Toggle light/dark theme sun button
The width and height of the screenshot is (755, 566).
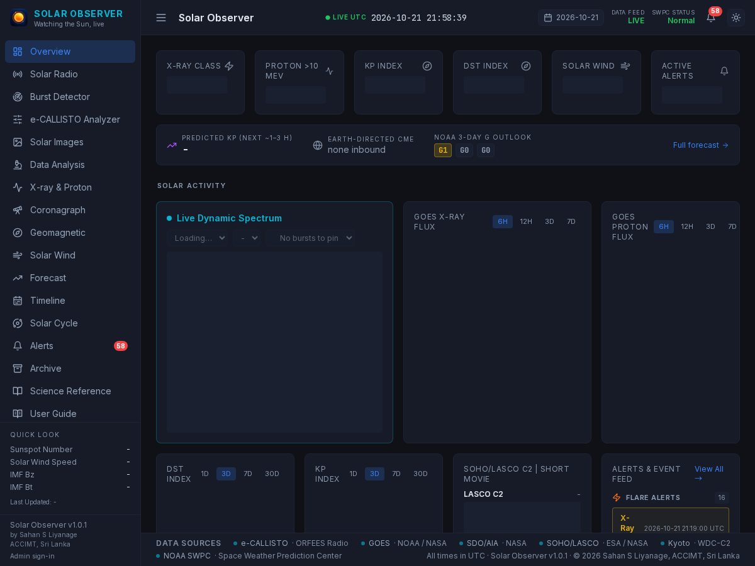tap(736, 18)
